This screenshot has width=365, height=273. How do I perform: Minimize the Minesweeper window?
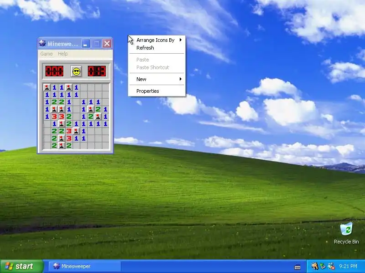click(x=86, y=43)
